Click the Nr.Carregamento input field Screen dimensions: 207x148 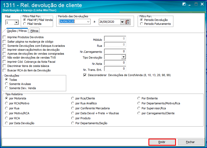click(x=115, y=52)
